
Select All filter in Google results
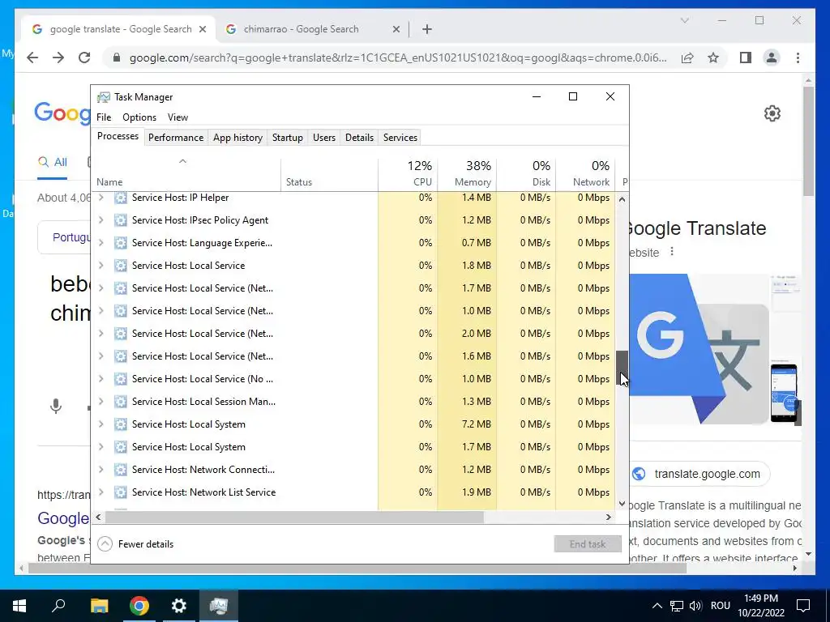tap(53, 162)
